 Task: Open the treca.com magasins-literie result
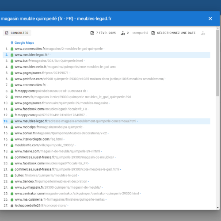pos(73,97)
